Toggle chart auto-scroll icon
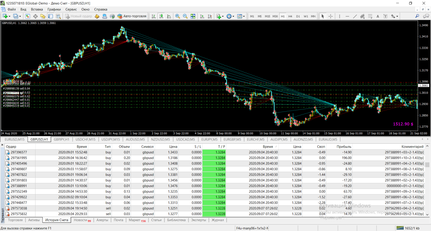The height and width of the screenshot is (231, 431). coord(202,16)
